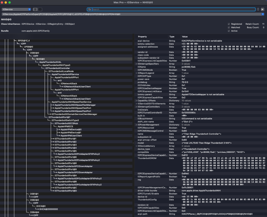Select the AppleHPMIECS entry

point(65,126)
